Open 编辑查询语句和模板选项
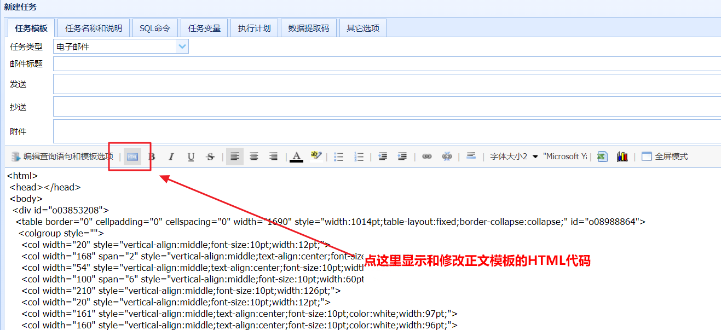721x330 pixels. pos(62,157)
